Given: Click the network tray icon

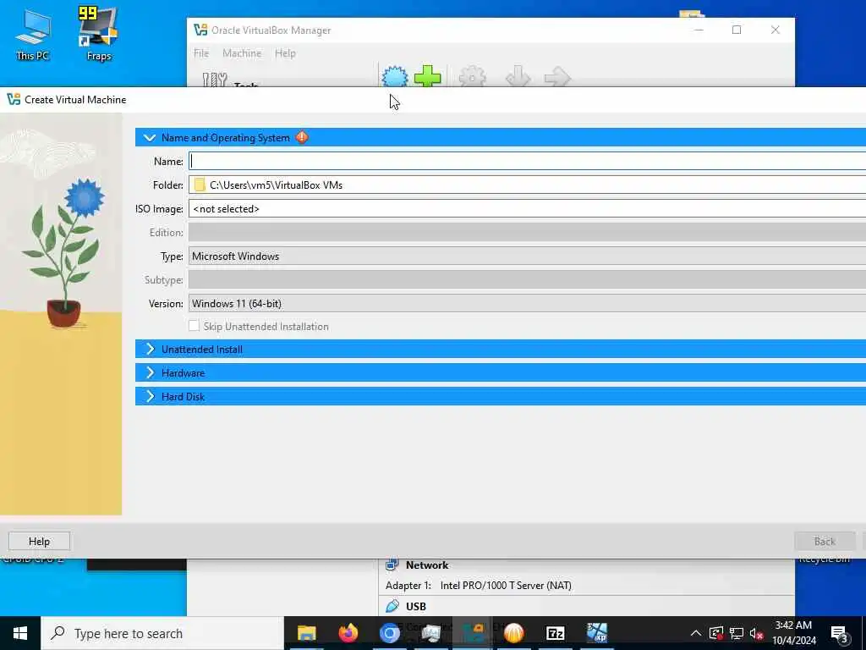Looking at the screenshot, I should click(x=737, y=633).
